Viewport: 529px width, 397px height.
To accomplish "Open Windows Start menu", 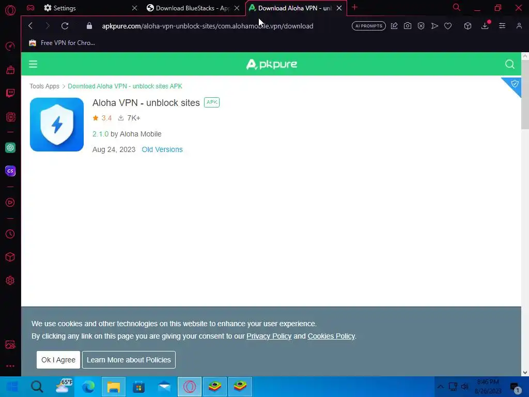I will pyautogui.click(x=12, y=387).
